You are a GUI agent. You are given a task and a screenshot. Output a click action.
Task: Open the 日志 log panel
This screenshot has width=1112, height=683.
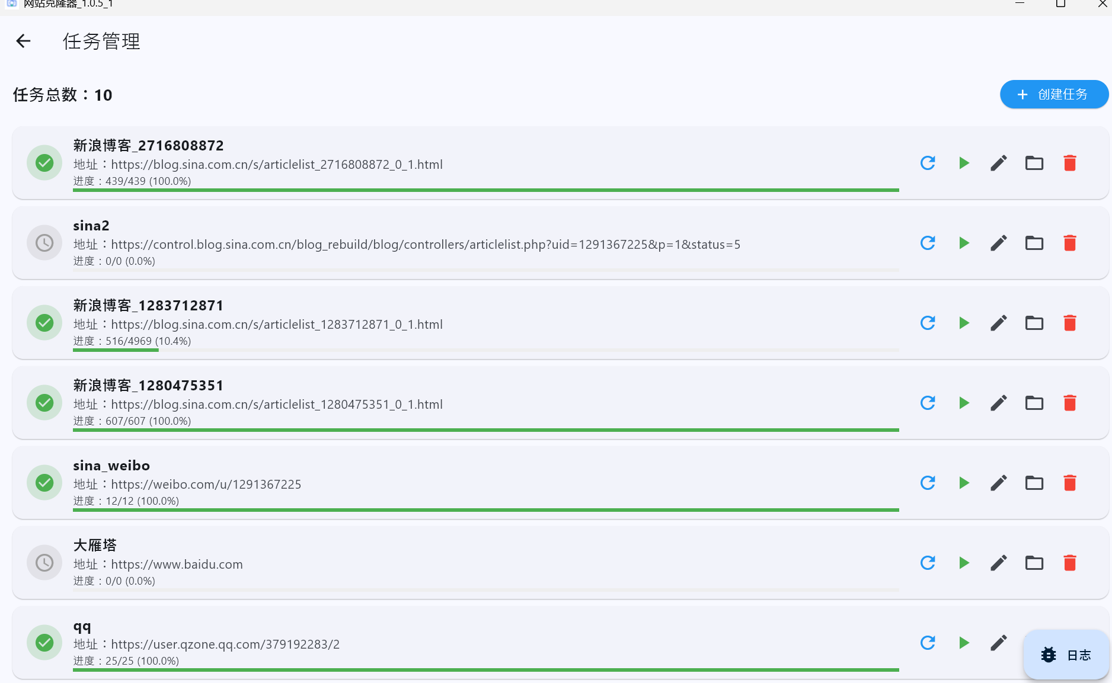(1066, 655)
